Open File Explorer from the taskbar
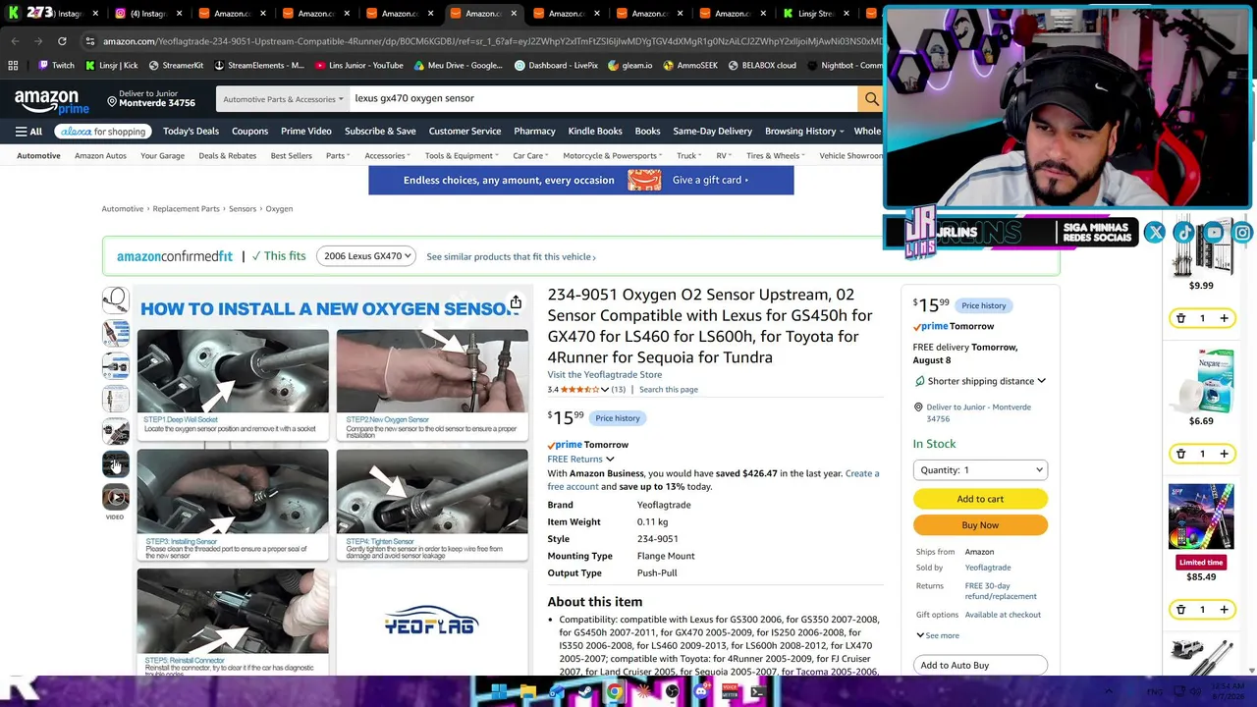The image size is (1257, 707). [x=527, y=692]
